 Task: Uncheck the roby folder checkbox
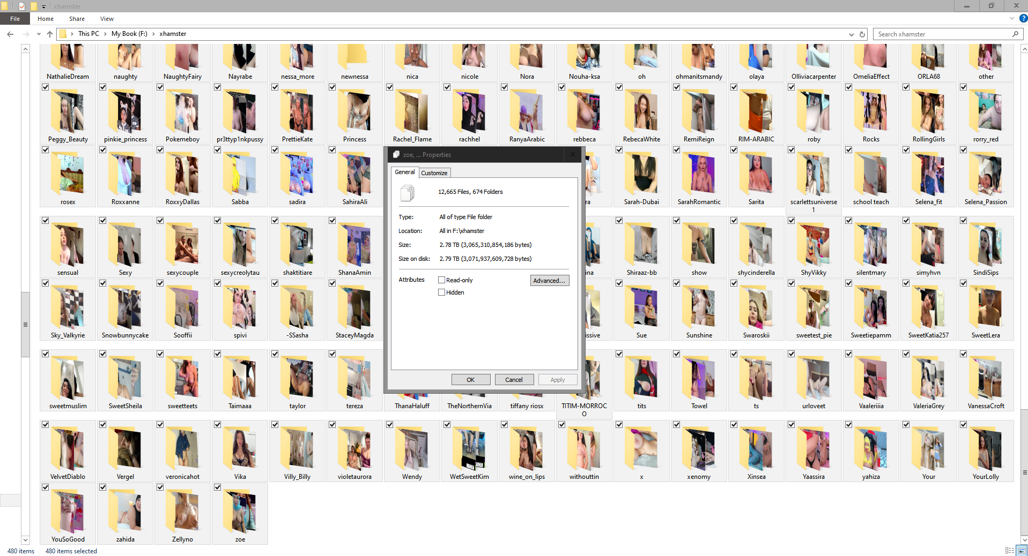pyautogui.click(x=792, y=87)
